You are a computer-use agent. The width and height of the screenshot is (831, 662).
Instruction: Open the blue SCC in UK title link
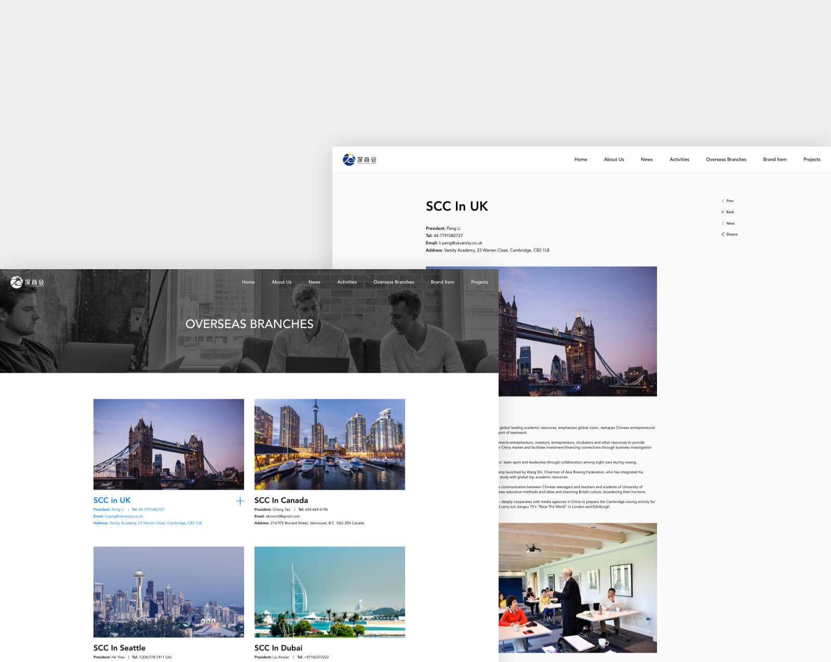(112, 500)
